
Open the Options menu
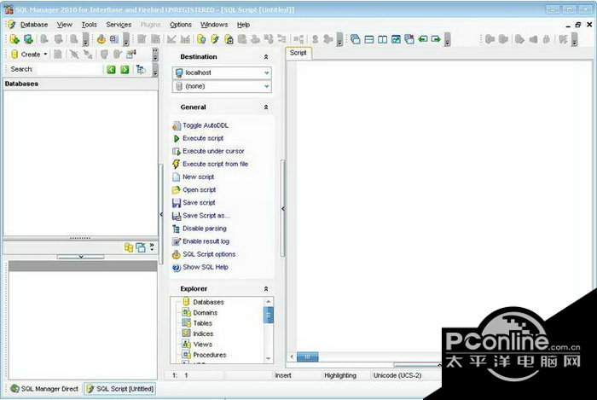click(181, 25)
